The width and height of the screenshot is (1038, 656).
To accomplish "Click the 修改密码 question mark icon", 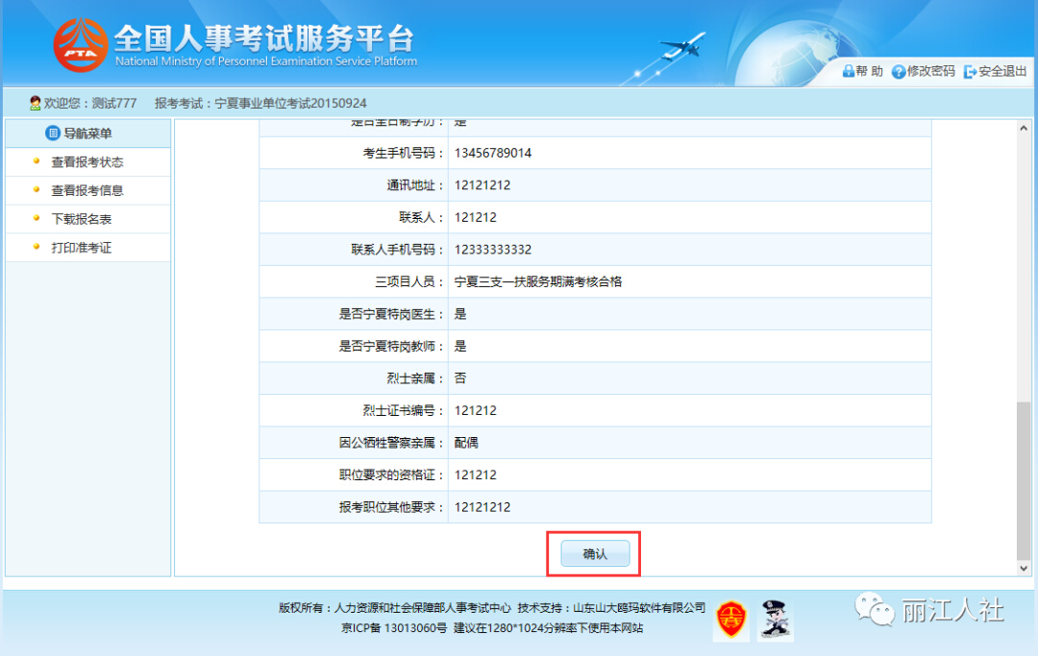I will point(899,71).
